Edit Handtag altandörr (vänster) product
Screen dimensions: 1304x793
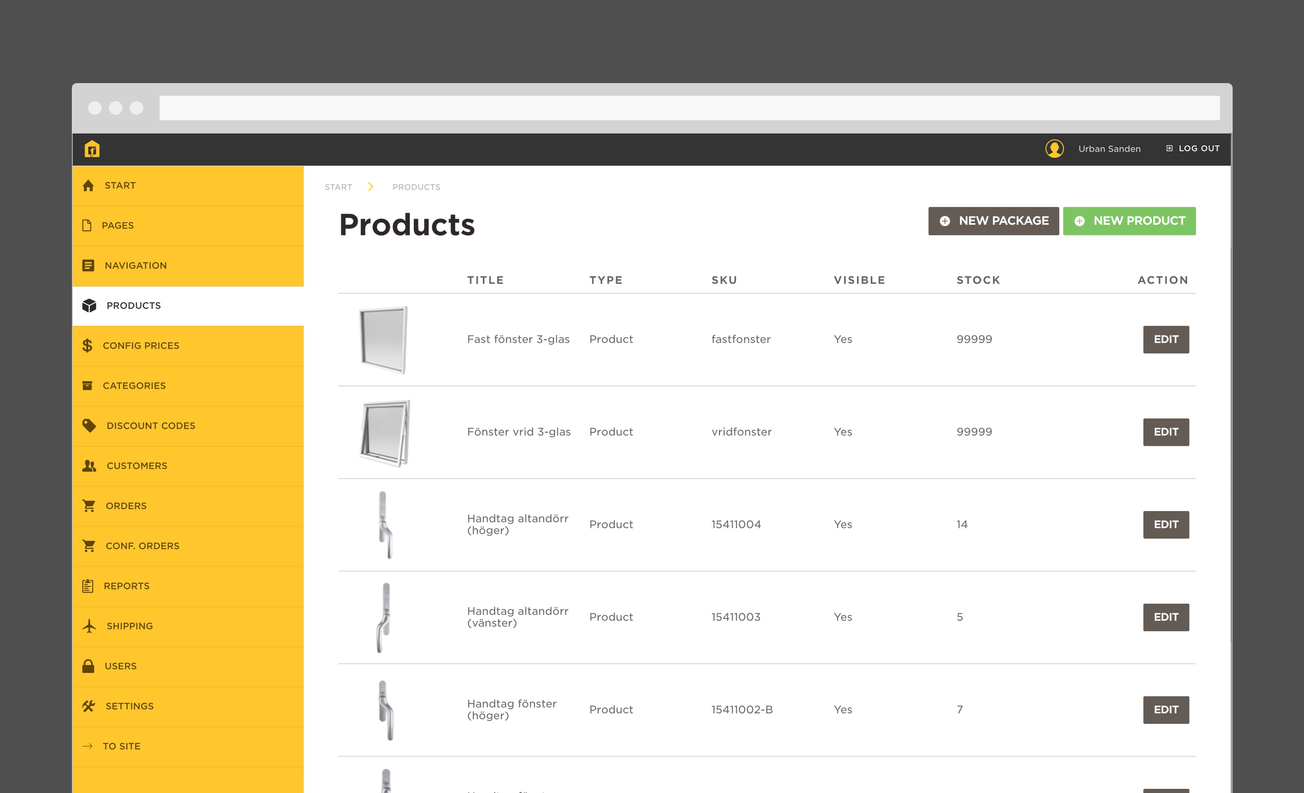(x=1166, y=617)
